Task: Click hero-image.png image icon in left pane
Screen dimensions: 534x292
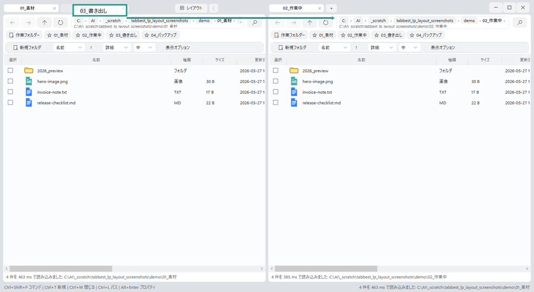Action: [28, 81]
